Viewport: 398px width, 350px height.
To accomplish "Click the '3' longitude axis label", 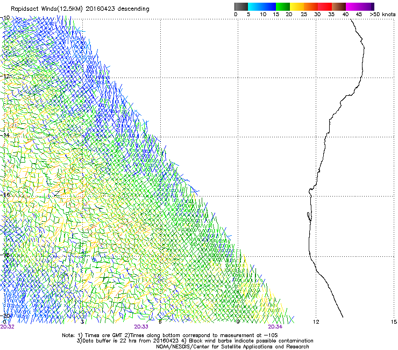I will click(x=82, y=322).
